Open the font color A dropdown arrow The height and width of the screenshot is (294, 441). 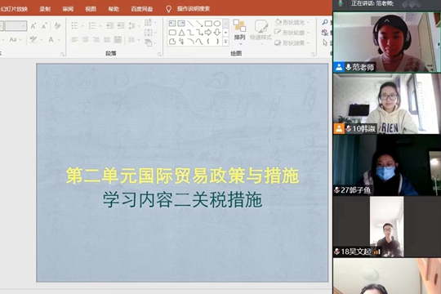click(x=59, y=40)
